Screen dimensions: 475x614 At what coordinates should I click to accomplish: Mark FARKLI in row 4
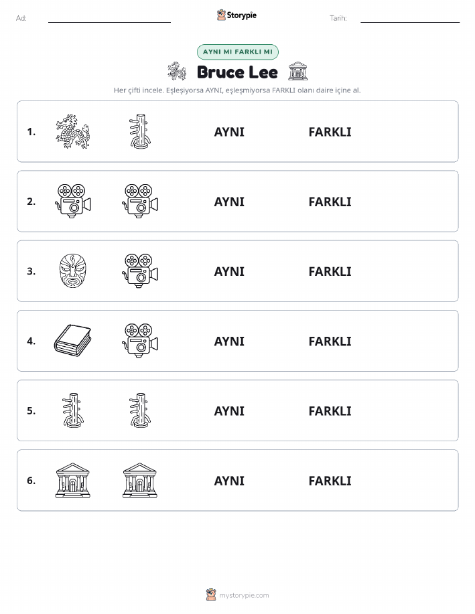coord(330,341)
